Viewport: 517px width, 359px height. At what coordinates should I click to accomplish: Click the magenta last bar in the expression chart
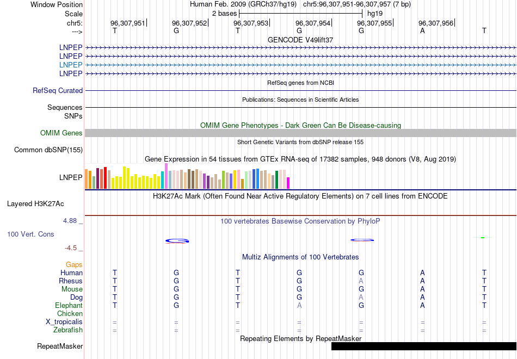[288, 183]
